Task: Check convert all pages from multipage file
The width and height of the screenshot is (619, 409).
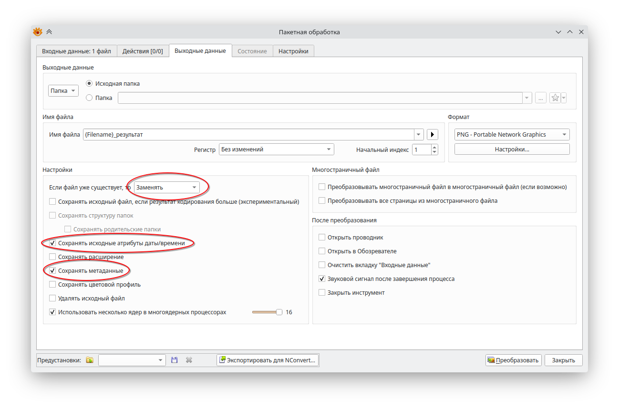Action: tap(322, 201)
